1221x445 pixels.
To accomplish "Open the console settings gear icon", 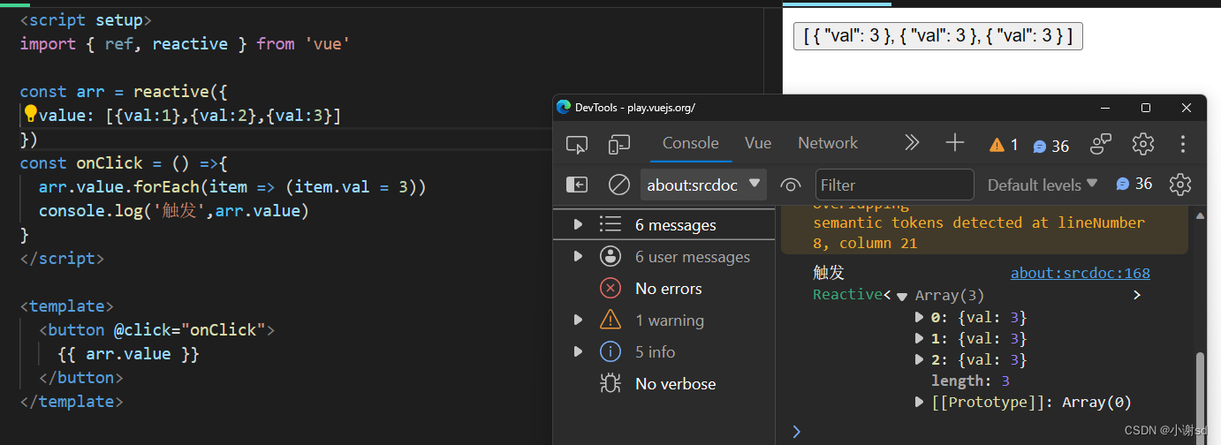I will pos(1180,184).
